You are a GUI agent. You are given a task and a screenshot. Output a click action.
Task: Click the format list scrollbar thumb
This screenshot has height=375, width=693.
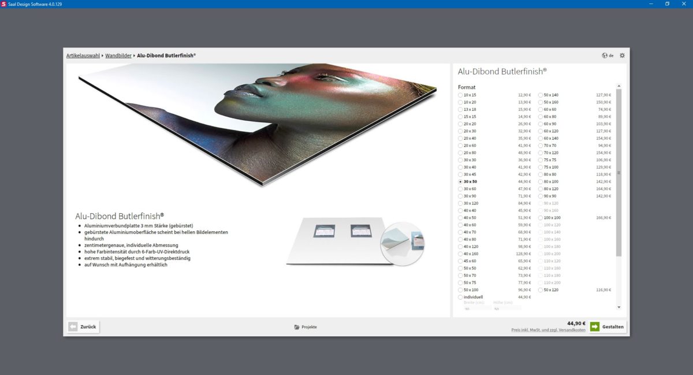point(619,172)
